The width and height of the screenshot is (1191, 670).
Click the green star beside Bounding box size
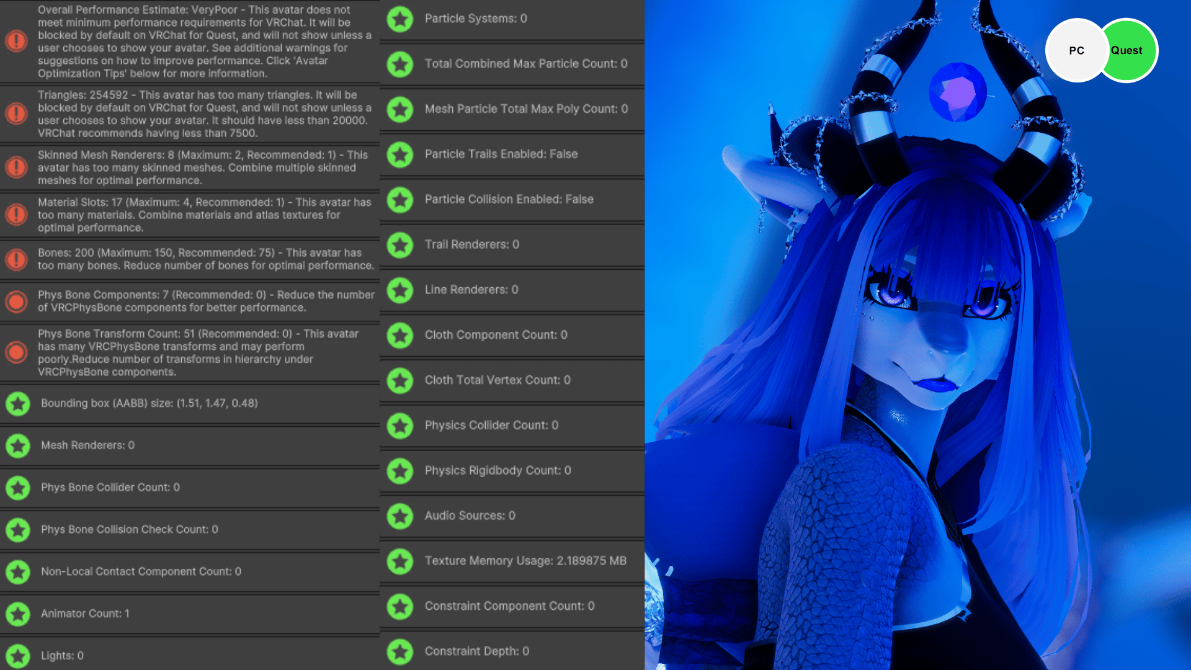click(18, 404)
